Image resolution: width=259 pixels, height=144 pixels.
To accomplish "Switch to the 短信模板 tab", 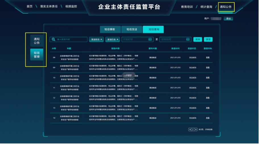I will 110,29.
